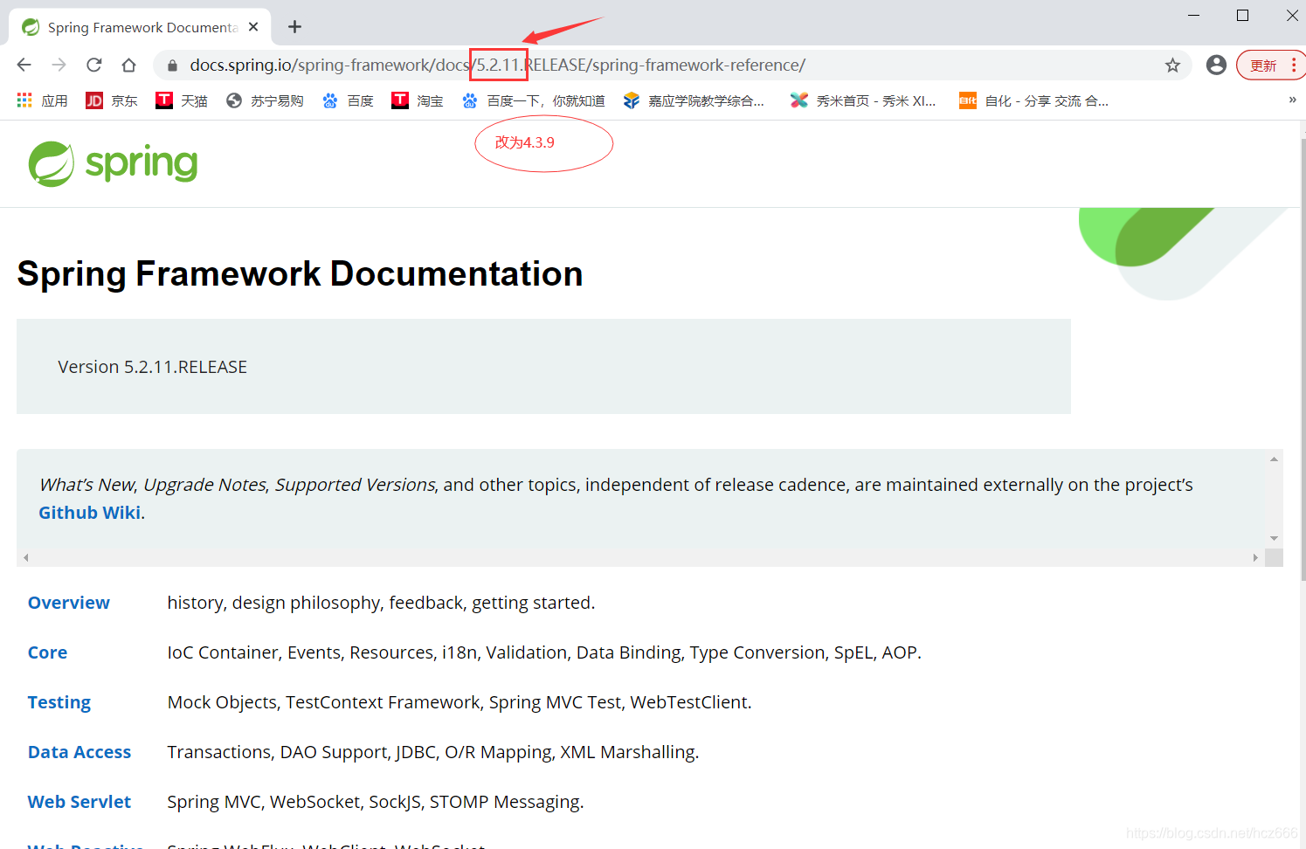1306x849 pixels.
Task: Click the note box left scroll arrow
Action: (26, 557)
